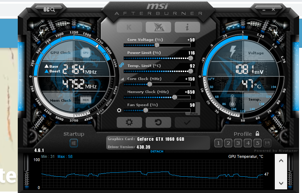Click the Core Clock slider handle

coord(150,84)
